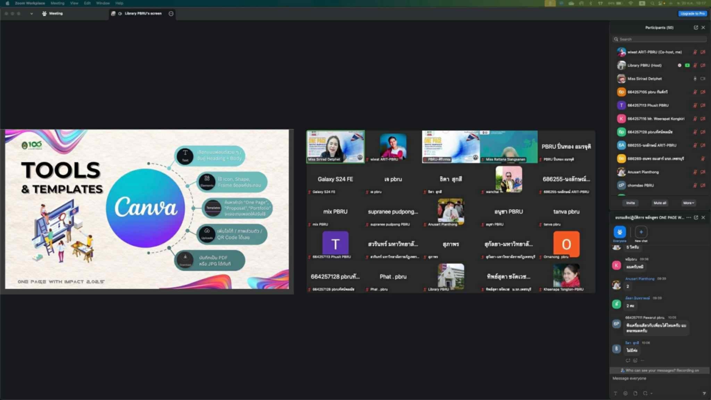Screen dimensions: 711x400
Task: Click the Mute all button
Action: point(660,203)
